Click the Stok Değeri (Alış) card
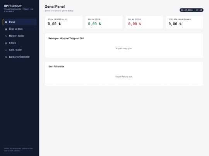The height and width of the screenshot is (156, 209). pyautogui.click(x=63, y=22)
